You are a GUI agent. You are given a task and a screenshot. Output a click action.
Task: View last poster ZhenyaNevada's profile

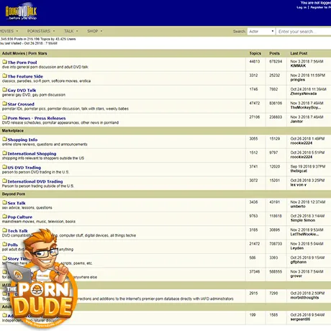(304, 94)
